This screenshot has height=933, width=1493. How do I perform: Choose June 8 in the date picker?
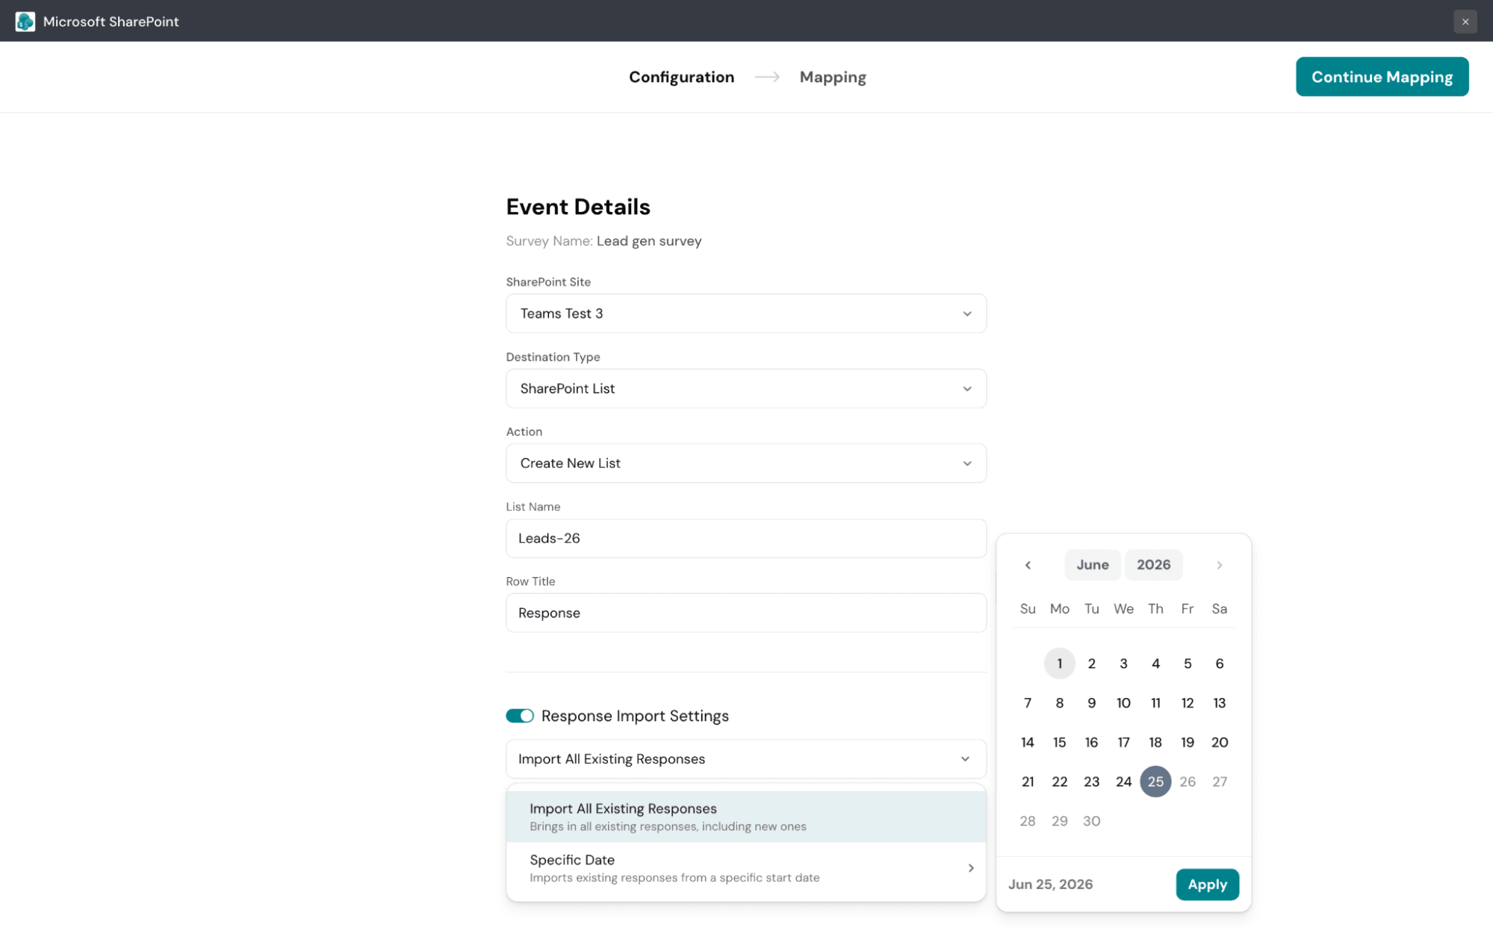click(1059, 703)
